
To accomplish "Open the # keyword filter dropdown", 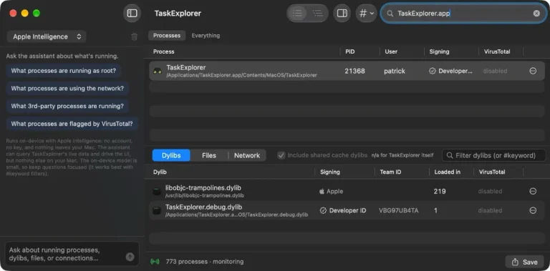I will (366, 14).
